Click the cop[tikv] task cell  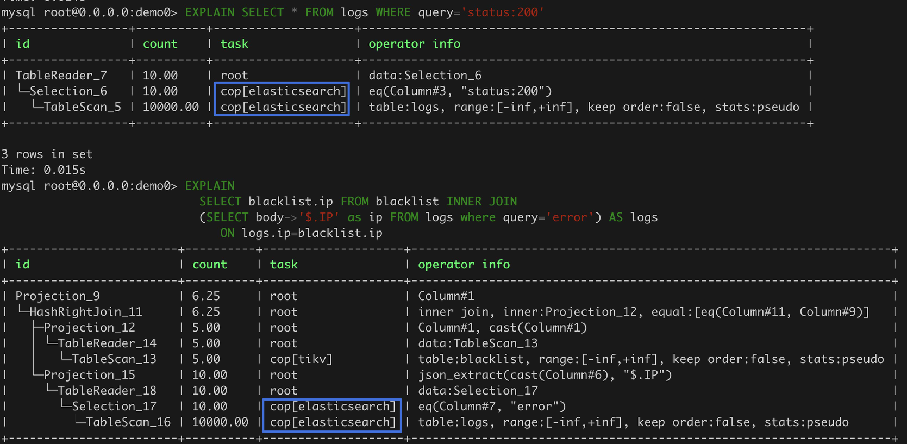[x=301, y=359]
